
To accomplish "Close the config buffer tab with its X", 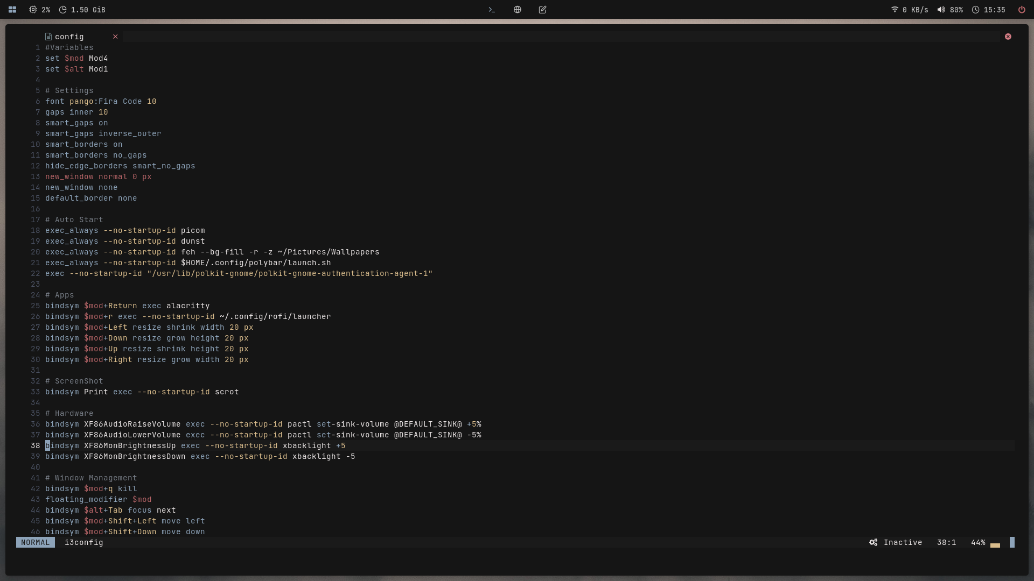I will pos(115,37).
